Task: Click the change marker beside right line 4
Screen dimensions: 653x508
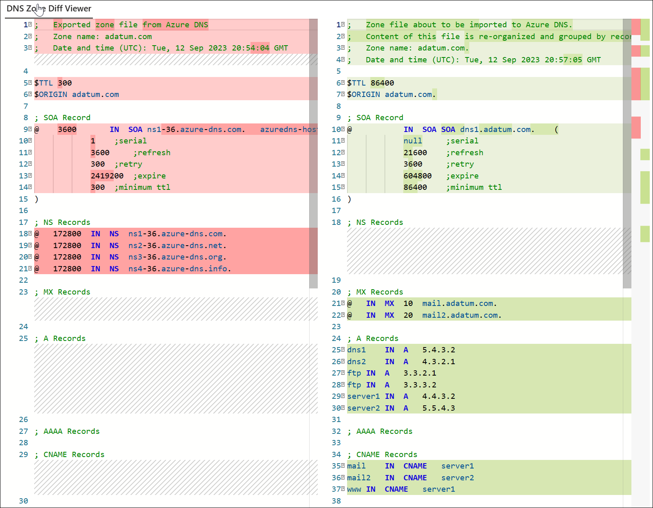Action: point(343,60)
